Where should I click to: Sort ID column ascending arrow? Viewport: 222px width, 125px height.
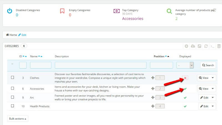(26, 56)
